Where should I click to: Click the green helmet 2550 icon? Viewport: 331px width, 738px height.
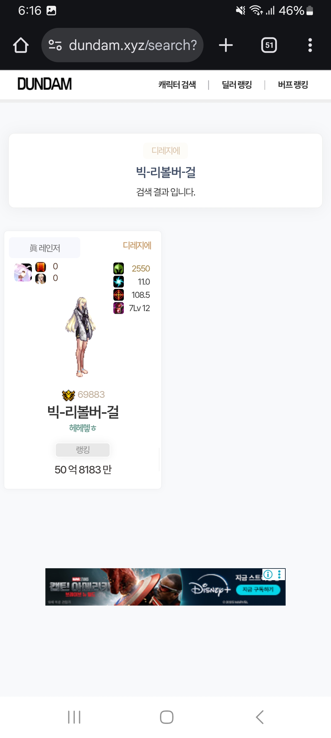click(x=119, y=268)
